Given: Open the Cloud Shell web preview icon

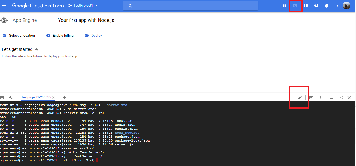Looking at the screenshot, I should coord(311,98).
